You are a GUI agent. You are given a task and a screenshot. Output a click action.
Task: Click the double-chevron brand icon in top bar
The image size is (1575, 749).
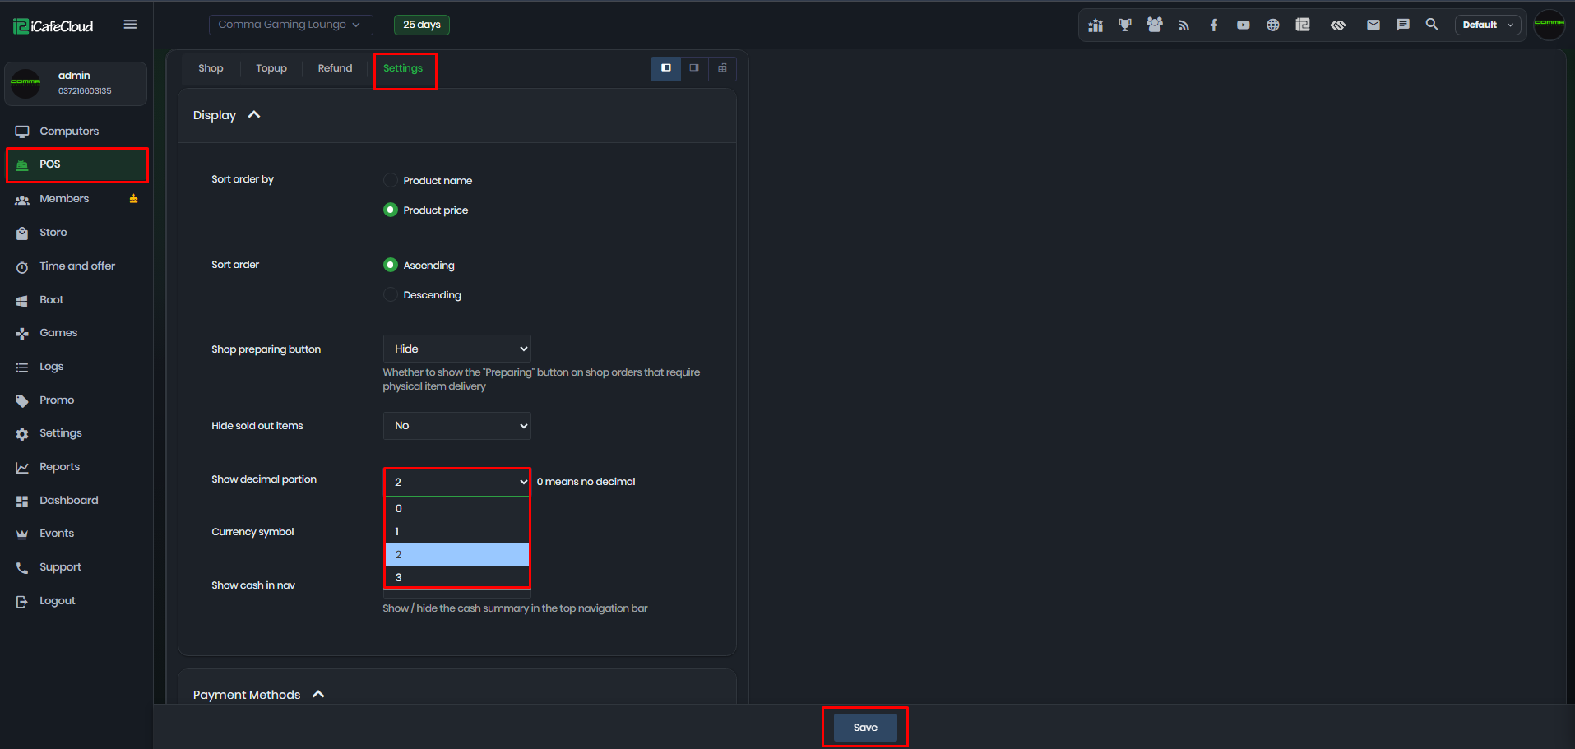1338,25
